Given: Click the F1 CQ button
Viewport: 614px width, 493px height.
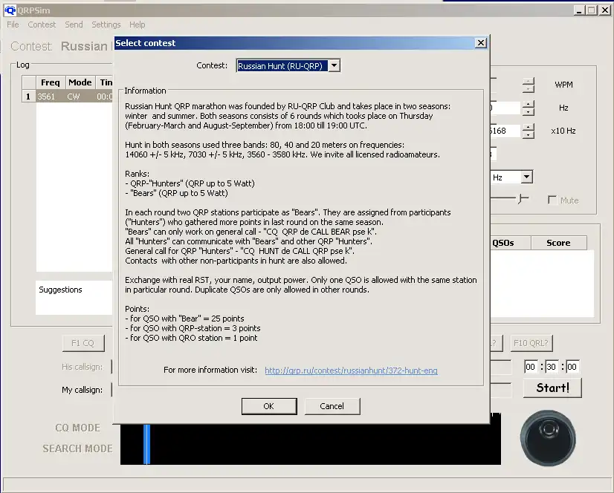Looking at the screenshot, I should coord(83,343).
